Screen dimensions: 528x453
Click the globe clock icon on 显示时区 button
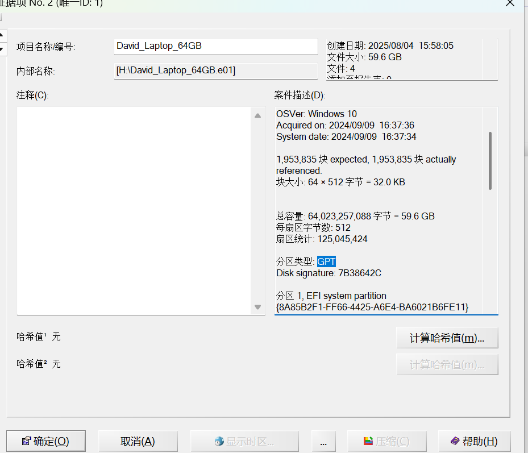219,440
